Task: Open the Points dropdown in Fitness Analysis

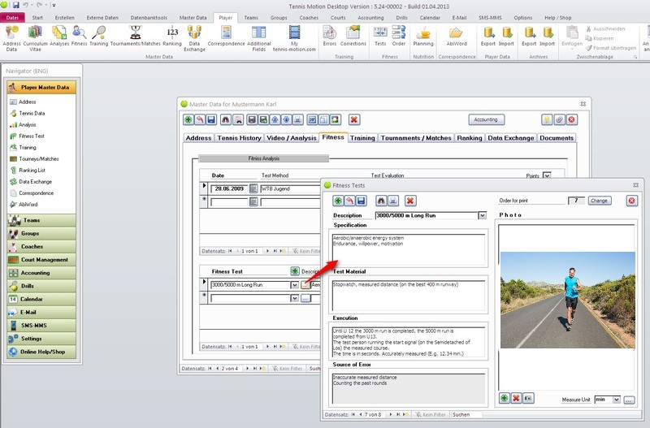Action: (x=547, y=175)
